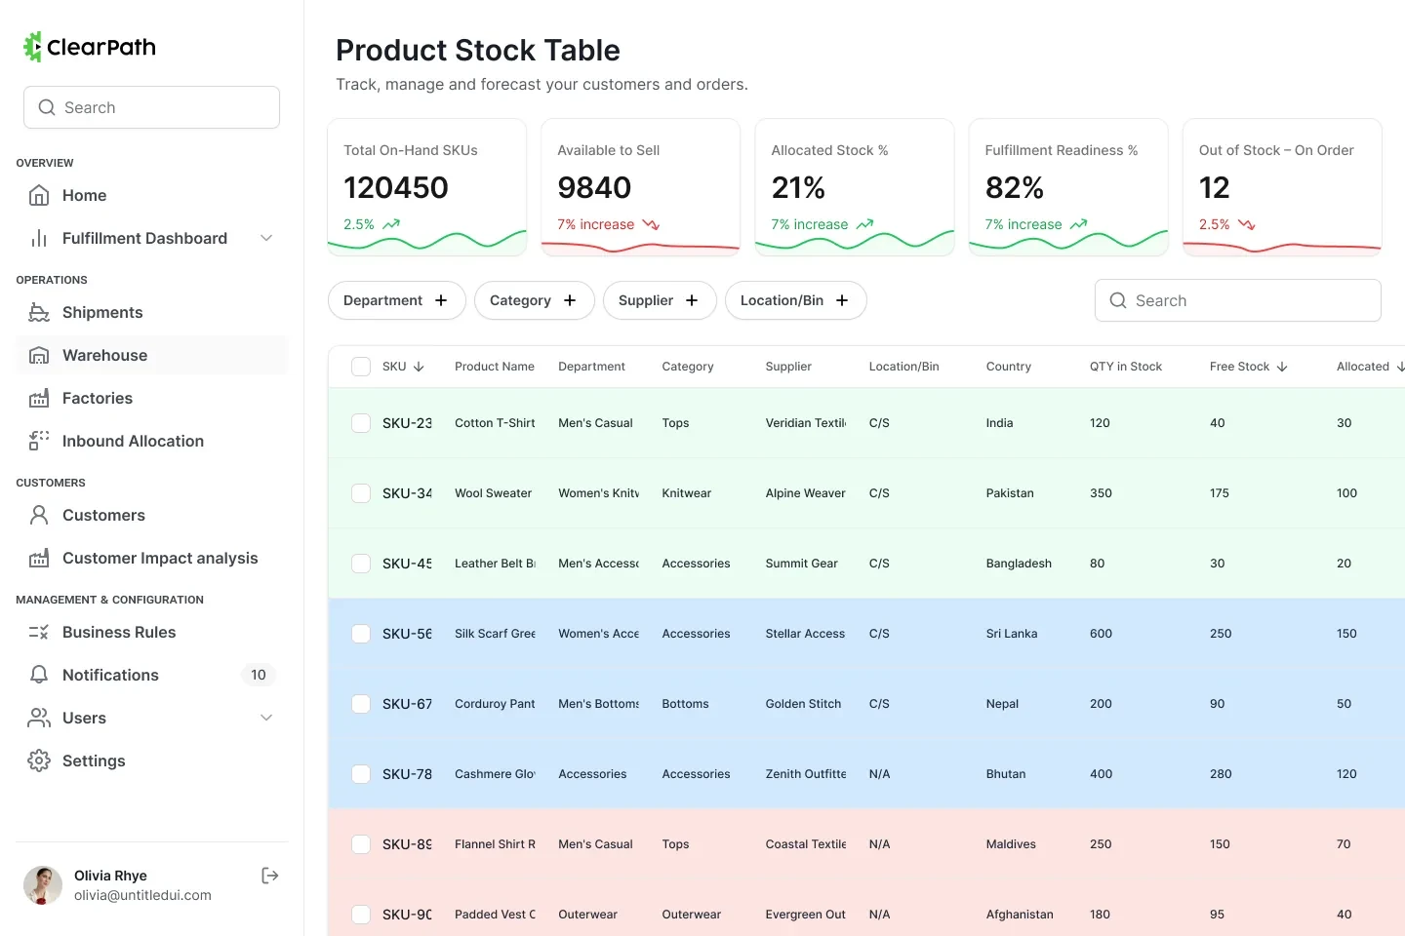This screenshot has width=1405, height=936.
Task: Click the Home house icon in sidebar
Action: point(39,195)
